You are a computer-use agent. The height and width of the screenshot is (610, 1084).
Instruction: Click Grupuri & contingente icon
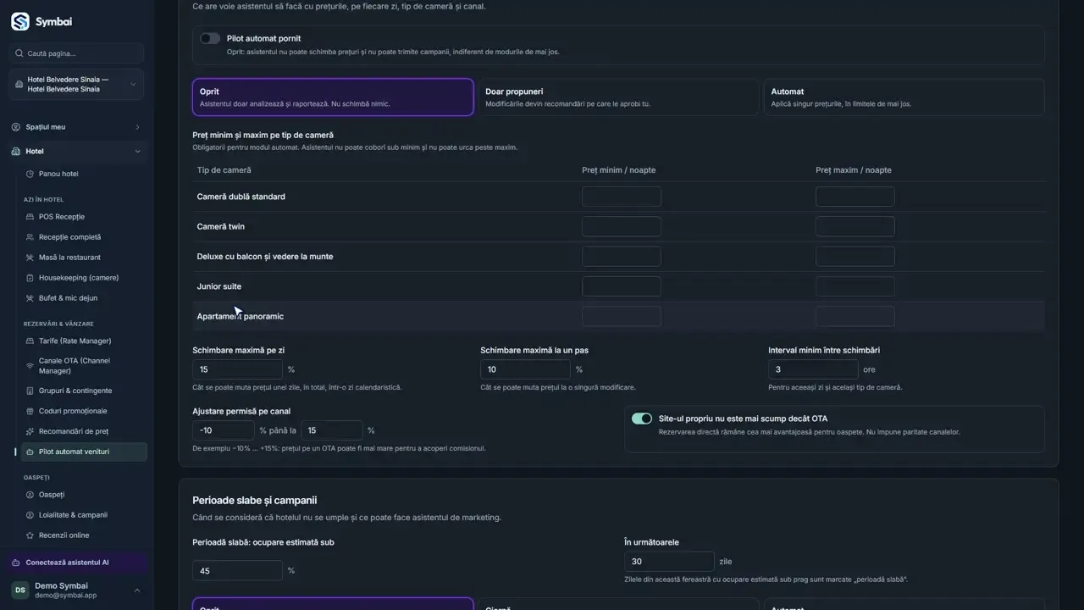click(30, 391)
